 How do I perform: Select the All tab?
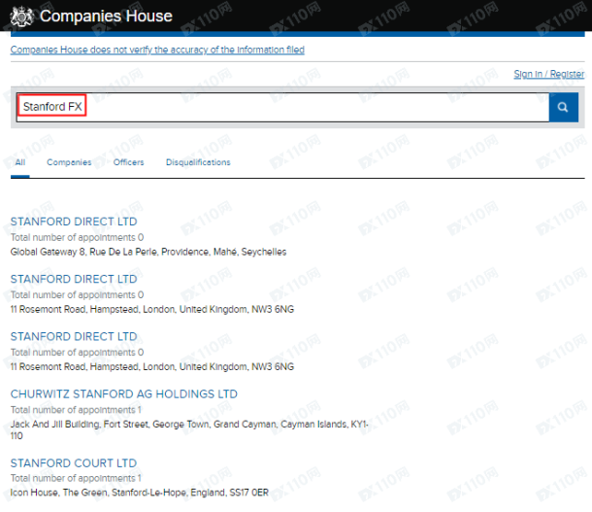(20, 162)
